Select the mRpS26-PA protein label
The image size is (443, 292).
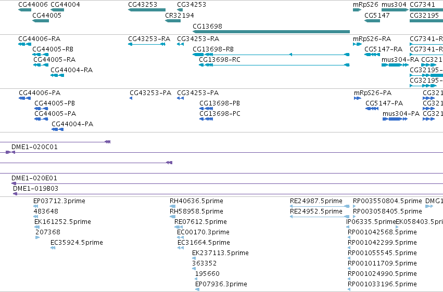point(373,92)
